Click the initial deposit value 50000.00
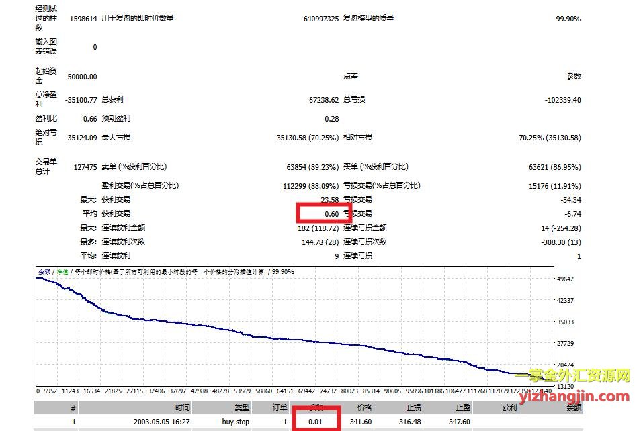 click(82, 77)
